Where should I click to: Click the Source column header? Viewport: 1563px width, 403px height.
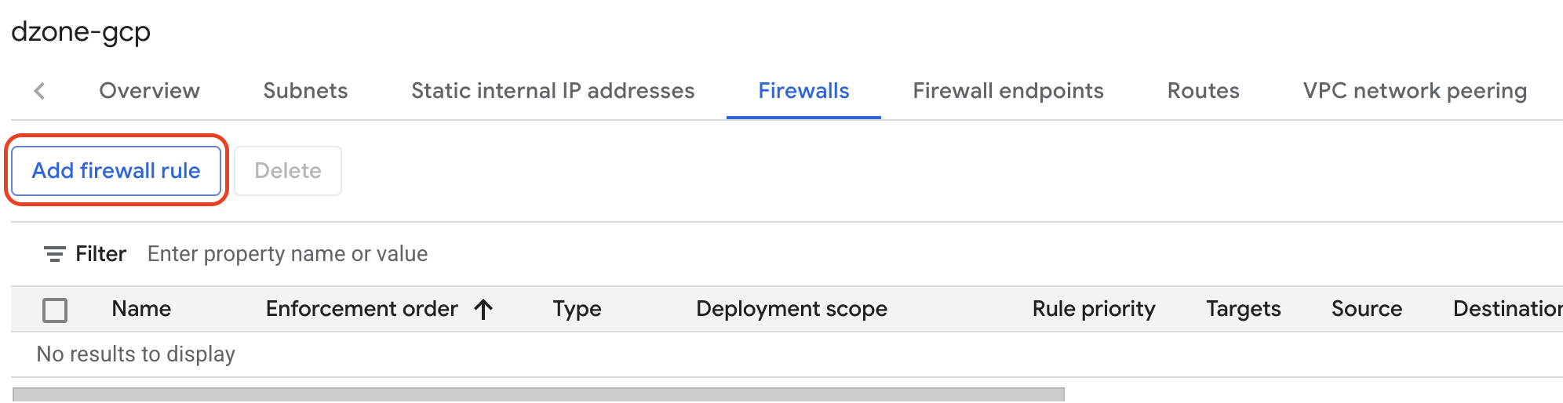[1366, 309]
